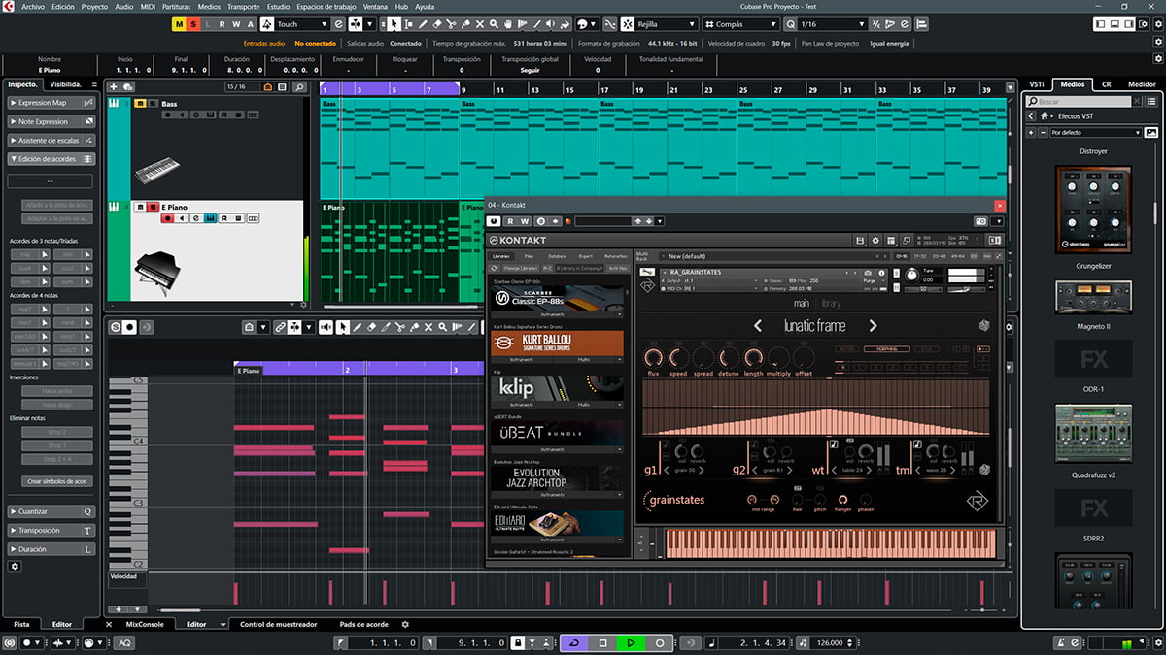Click the Kontakt logo
The height and width of the screenshot is (655, 1166).
tap(518, 241)
